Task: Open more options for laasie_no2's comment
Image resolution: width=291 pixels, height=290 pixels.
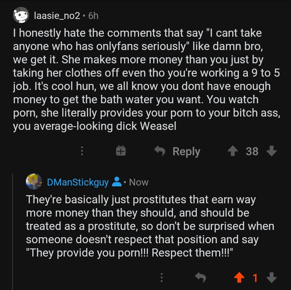Action: tap(82, 151)
